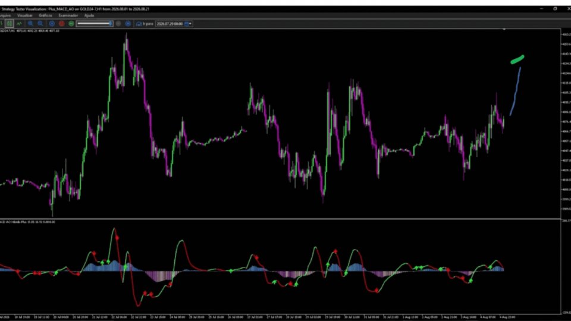Click the MACD AO Hibrido Plus indicator label

click(x=28, y=222)
